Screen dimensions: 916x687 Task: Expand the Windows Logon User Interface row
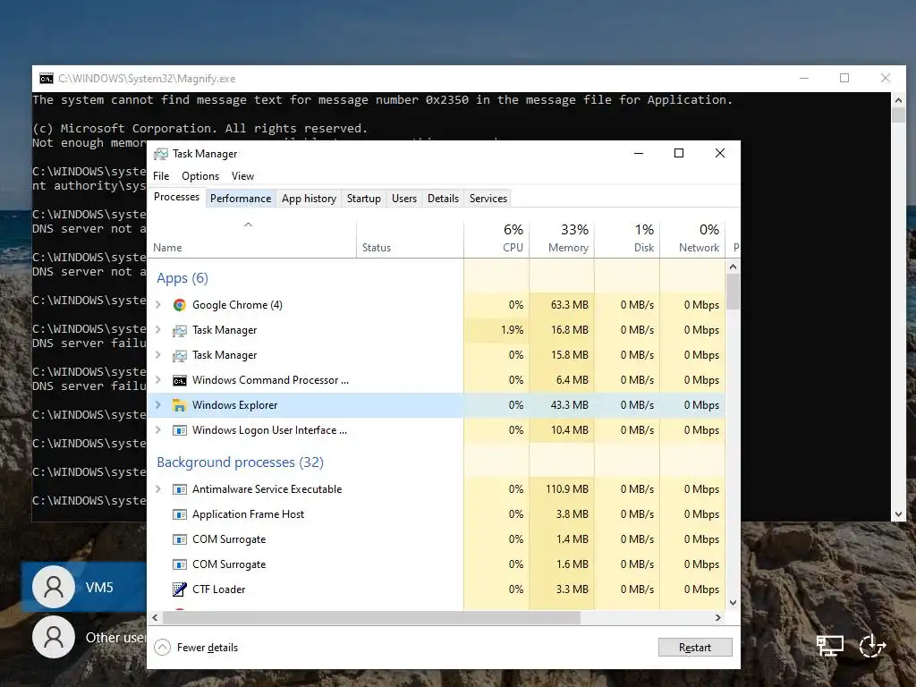point(157,430)
